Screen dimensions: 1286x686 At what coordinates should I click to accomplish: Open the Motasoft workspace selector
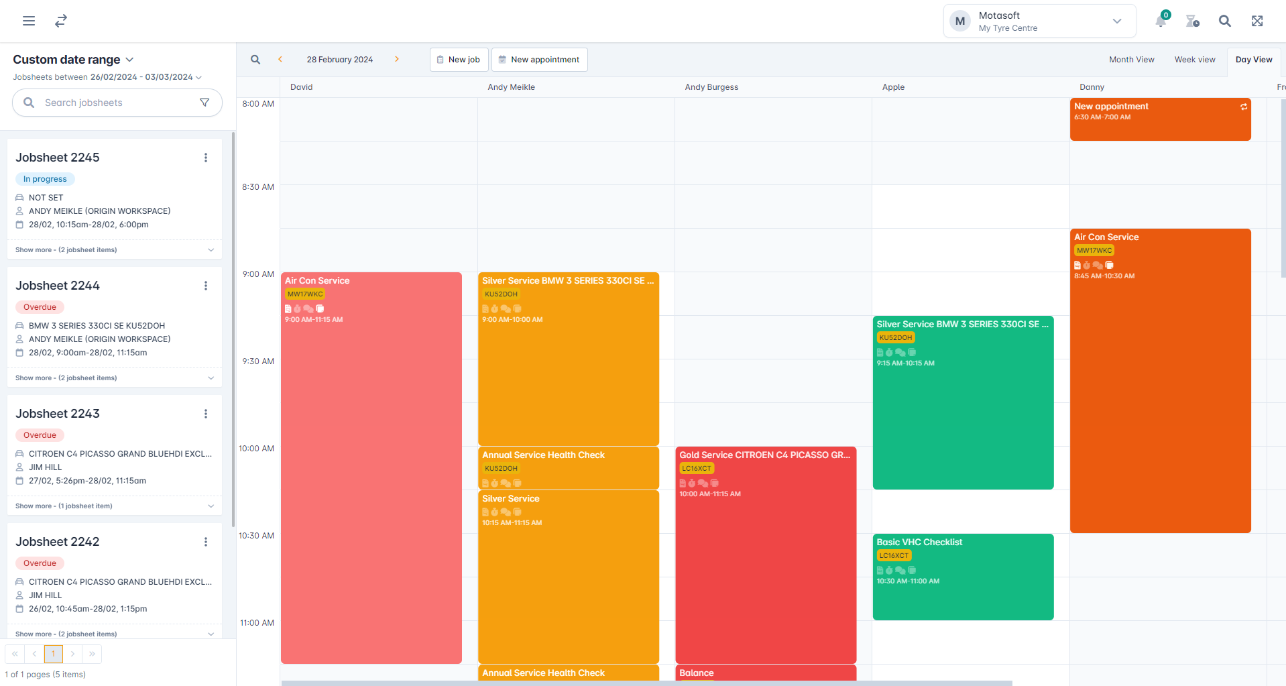1039,21
